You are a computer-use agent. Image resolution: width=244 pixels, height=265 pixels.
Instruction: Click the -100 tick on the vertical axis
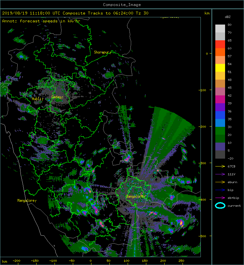[202, 90]
